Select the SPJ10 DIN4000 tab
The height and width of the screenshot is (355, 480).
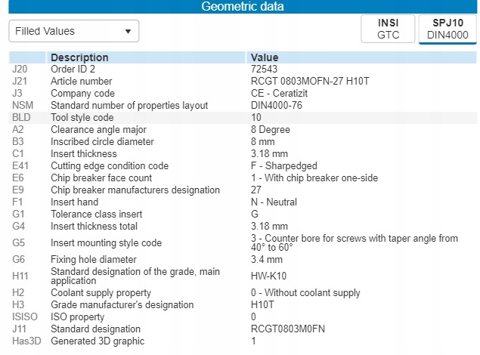447,29
